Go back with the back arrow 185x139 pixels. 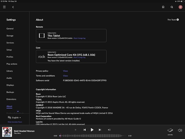(13, 7)
